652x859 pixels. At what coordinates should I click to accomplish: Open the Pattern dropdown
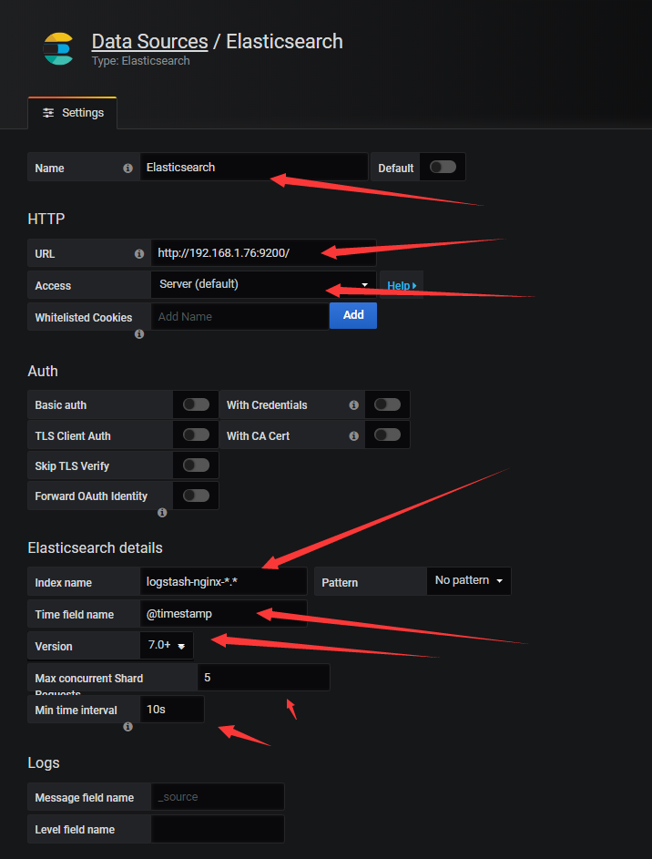pos(469,580)
